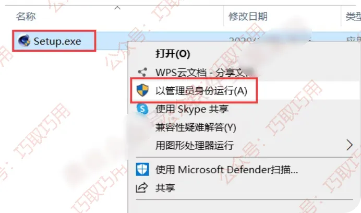Click the 共享 share arrow icon
The image size is (361, 213).
[141, 187]
